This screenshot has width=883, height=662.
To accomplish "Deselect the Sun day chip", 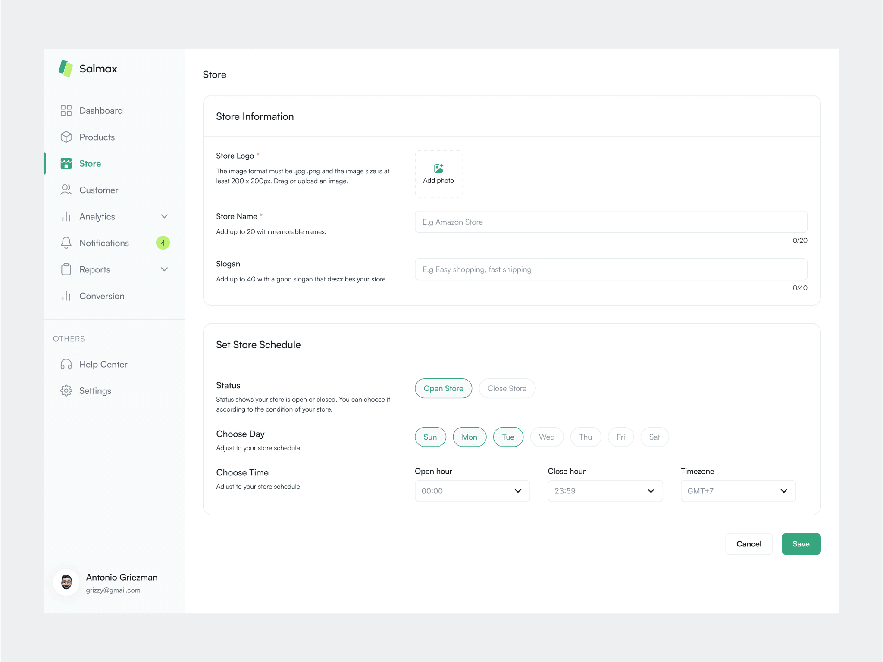I will click(x=430, y=437).
